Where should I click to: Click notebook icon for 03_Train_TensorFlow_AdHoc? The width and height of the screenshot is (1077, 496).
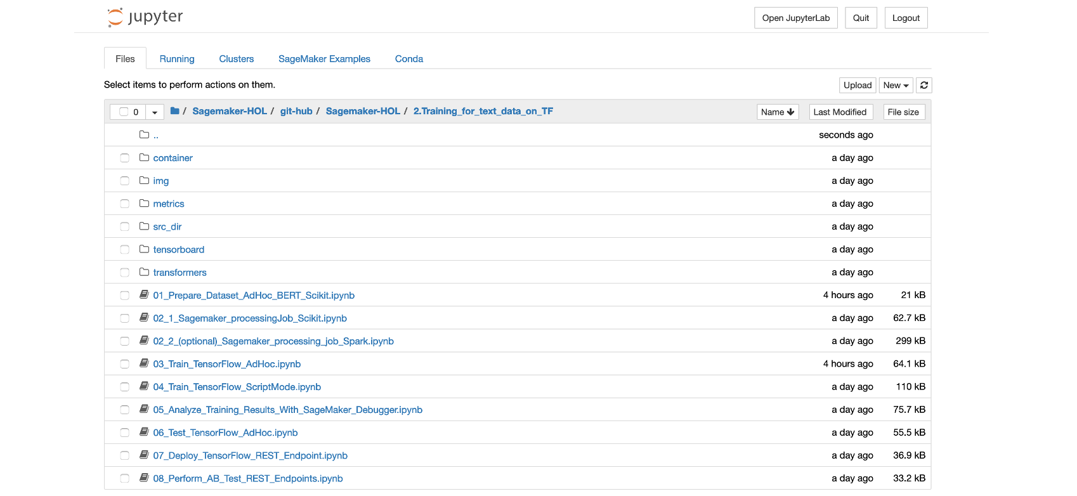(x=144, y=363)
